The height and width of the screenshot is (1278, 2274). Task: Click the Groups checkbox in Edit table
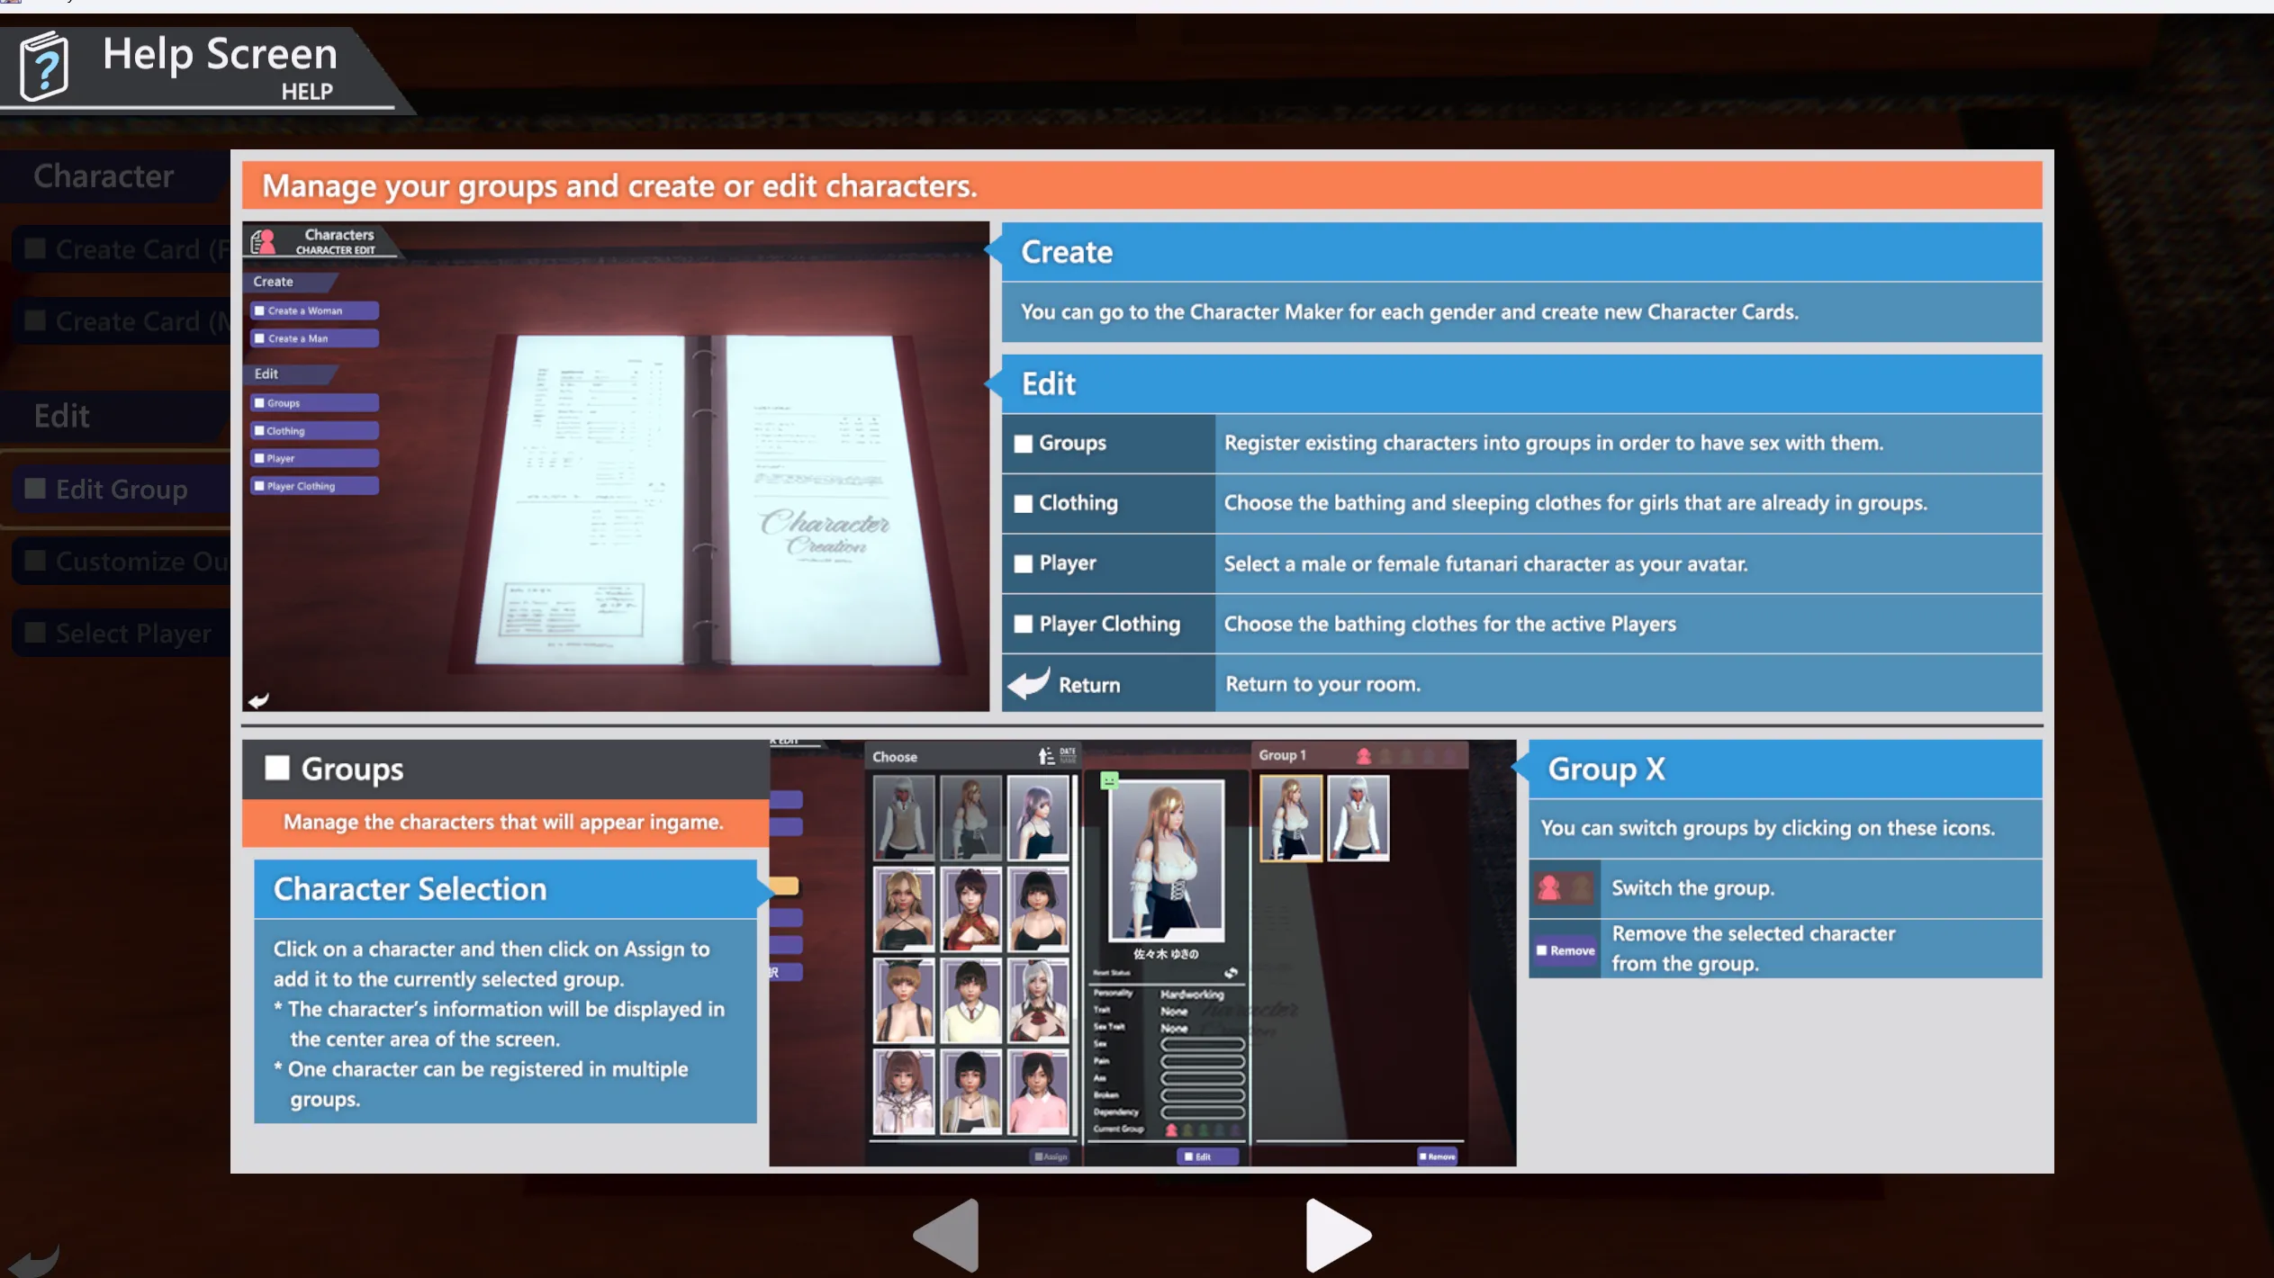[x=1024, y=443]
